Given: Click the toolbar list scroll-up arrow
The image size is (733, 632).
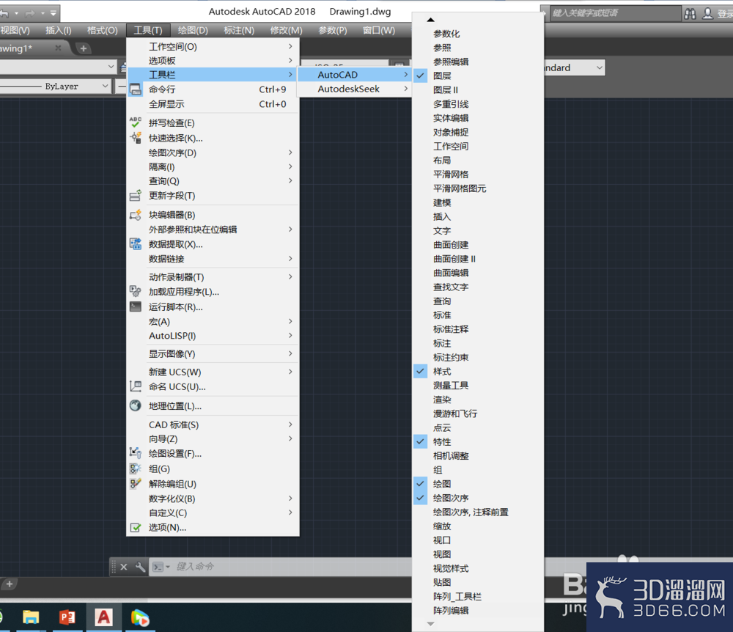Looking at the screenshot, I should 430,20.
